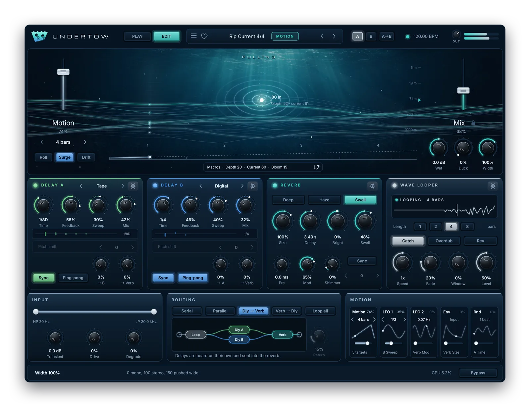Click the Verb node in routing graph
Viewport: 530px width, 407px height.
[283, 335]
